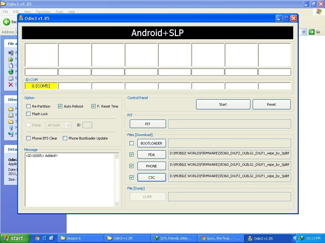Click the publish-to-web globe icon in sidebar
Viewport: 325px width, 243px height.
[10, 72]
